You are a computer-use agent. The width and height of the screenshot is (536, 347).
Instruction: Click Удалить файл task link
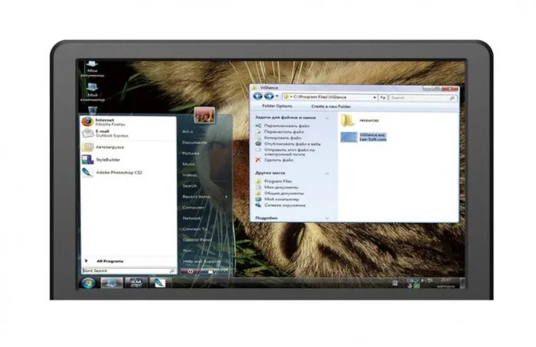pos(278,160)
